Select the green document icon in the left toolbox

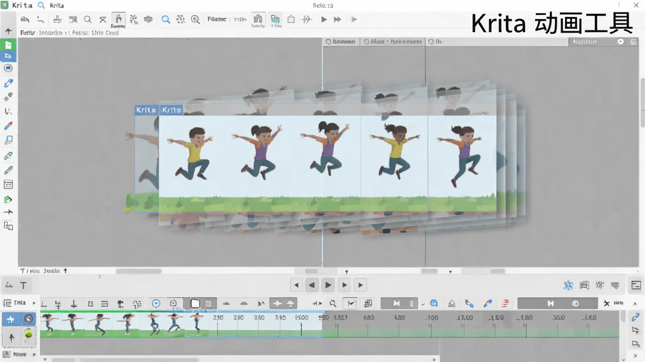(x=8, y=45)
